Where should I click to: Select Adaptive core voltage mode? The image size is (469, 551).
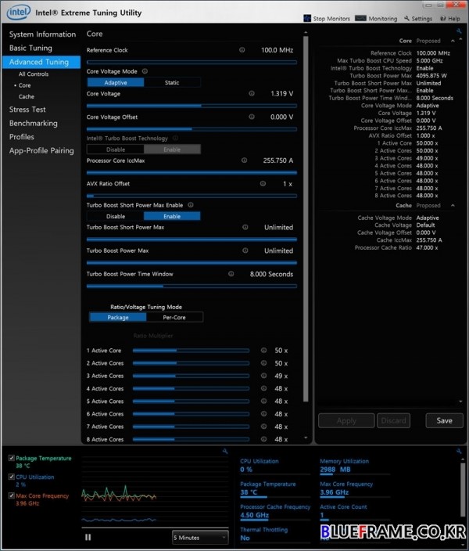(116, 83)
